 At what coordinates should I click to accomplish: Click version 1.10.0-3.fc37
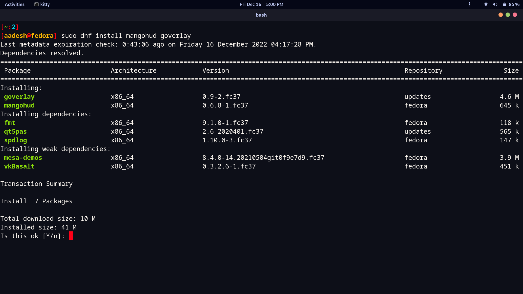227,140
